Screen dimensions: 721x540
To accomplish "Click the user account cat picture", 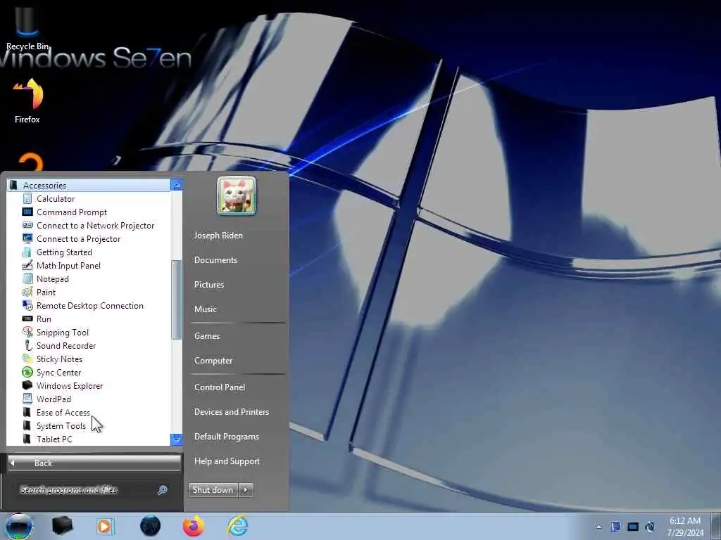I will (237, 195).
